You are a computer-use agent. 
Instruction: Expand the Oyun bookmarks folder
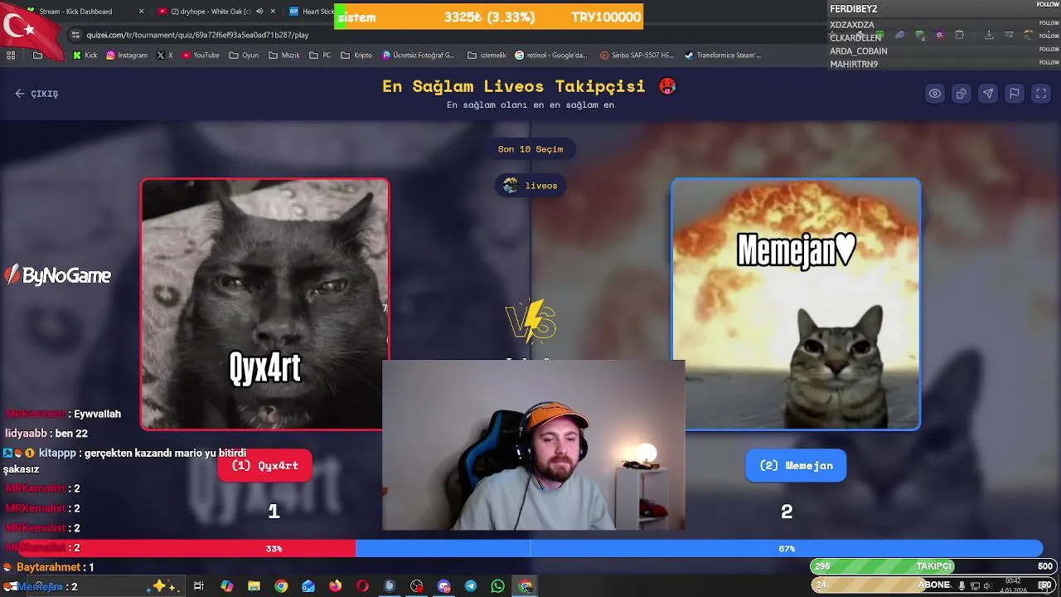coord(244,56)
